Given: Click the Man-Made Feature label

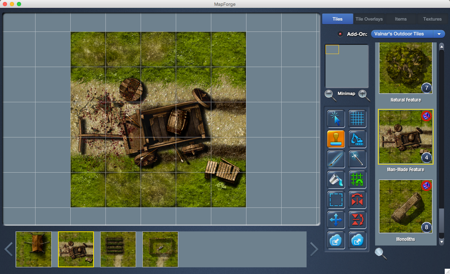Looking at the screenshot, I should [406, 170].
